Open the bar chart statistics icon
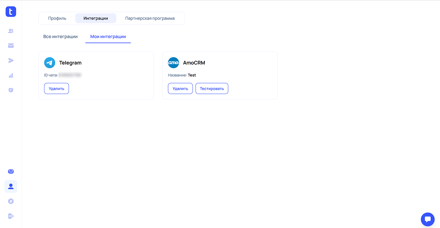This screenshot has height=228, width=440. (11, 75)
